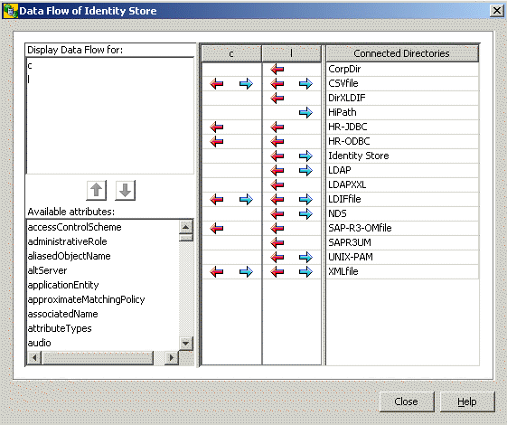507x425 pixels.
Task: Select altServer in available attributes
Action: (48, 270)
